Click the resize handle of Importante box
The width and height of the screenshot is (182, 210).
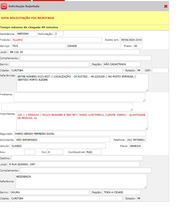146,129
